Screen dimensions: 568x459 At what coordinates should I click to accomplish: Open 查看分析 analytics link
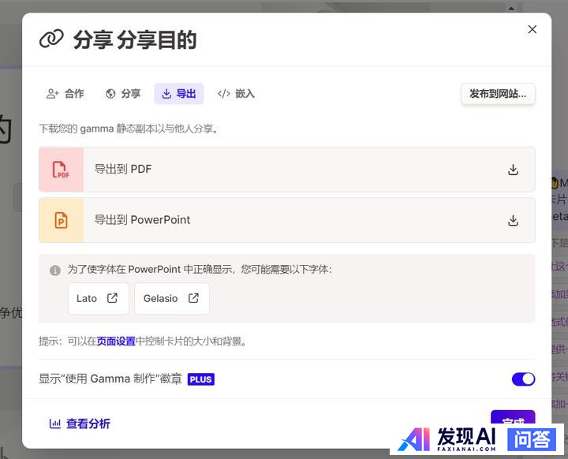click(80, 424)
